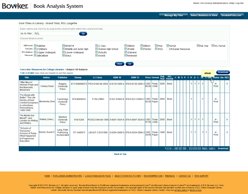
Task: Sort by Status column header
Action: [216, 78]
